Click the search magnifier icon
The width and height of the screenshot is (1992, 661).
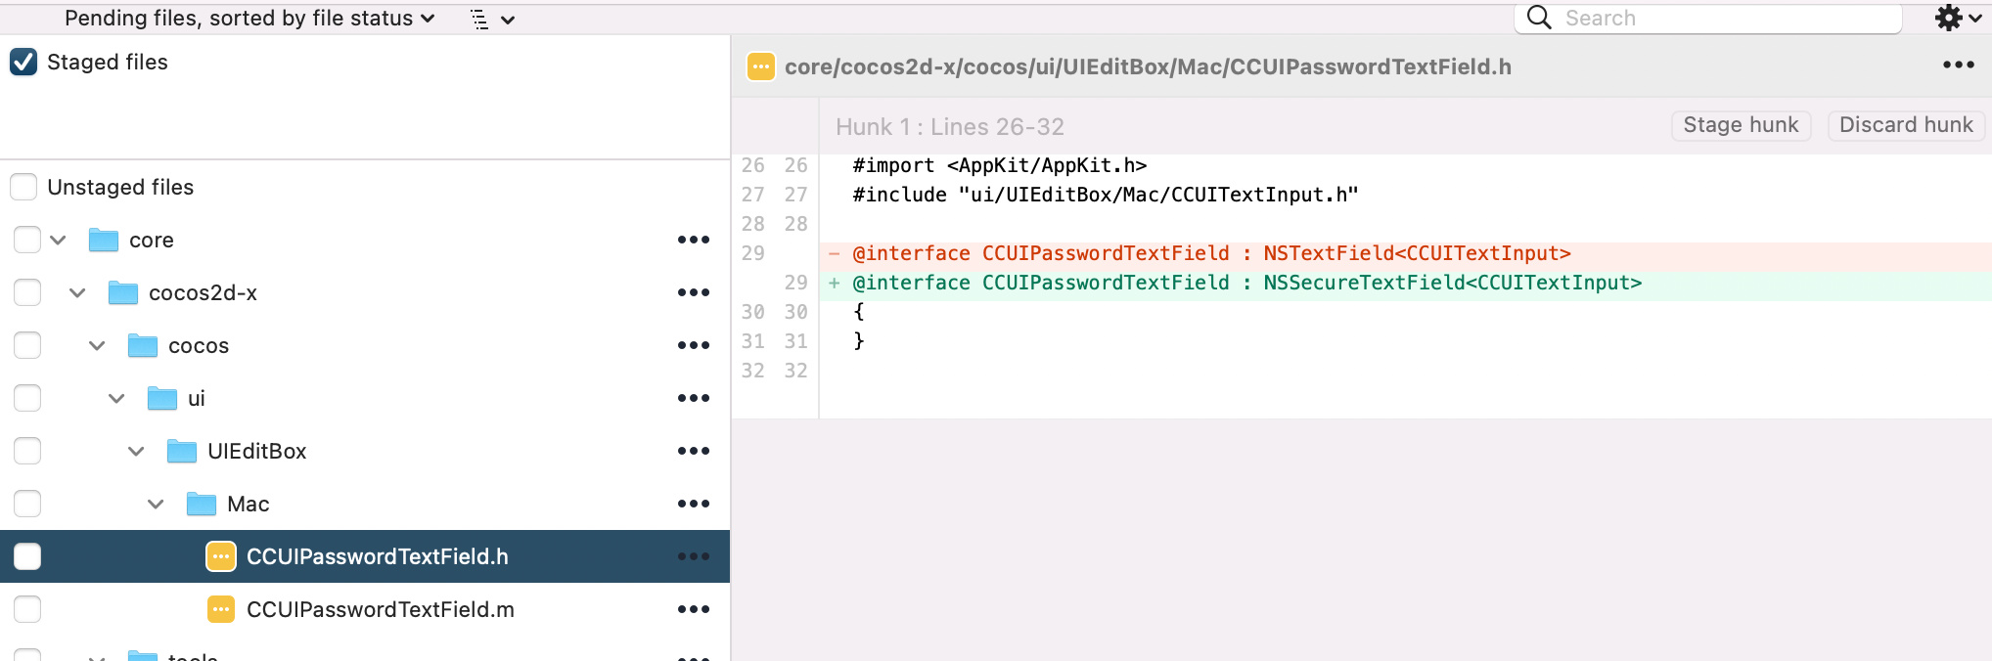1539,18
